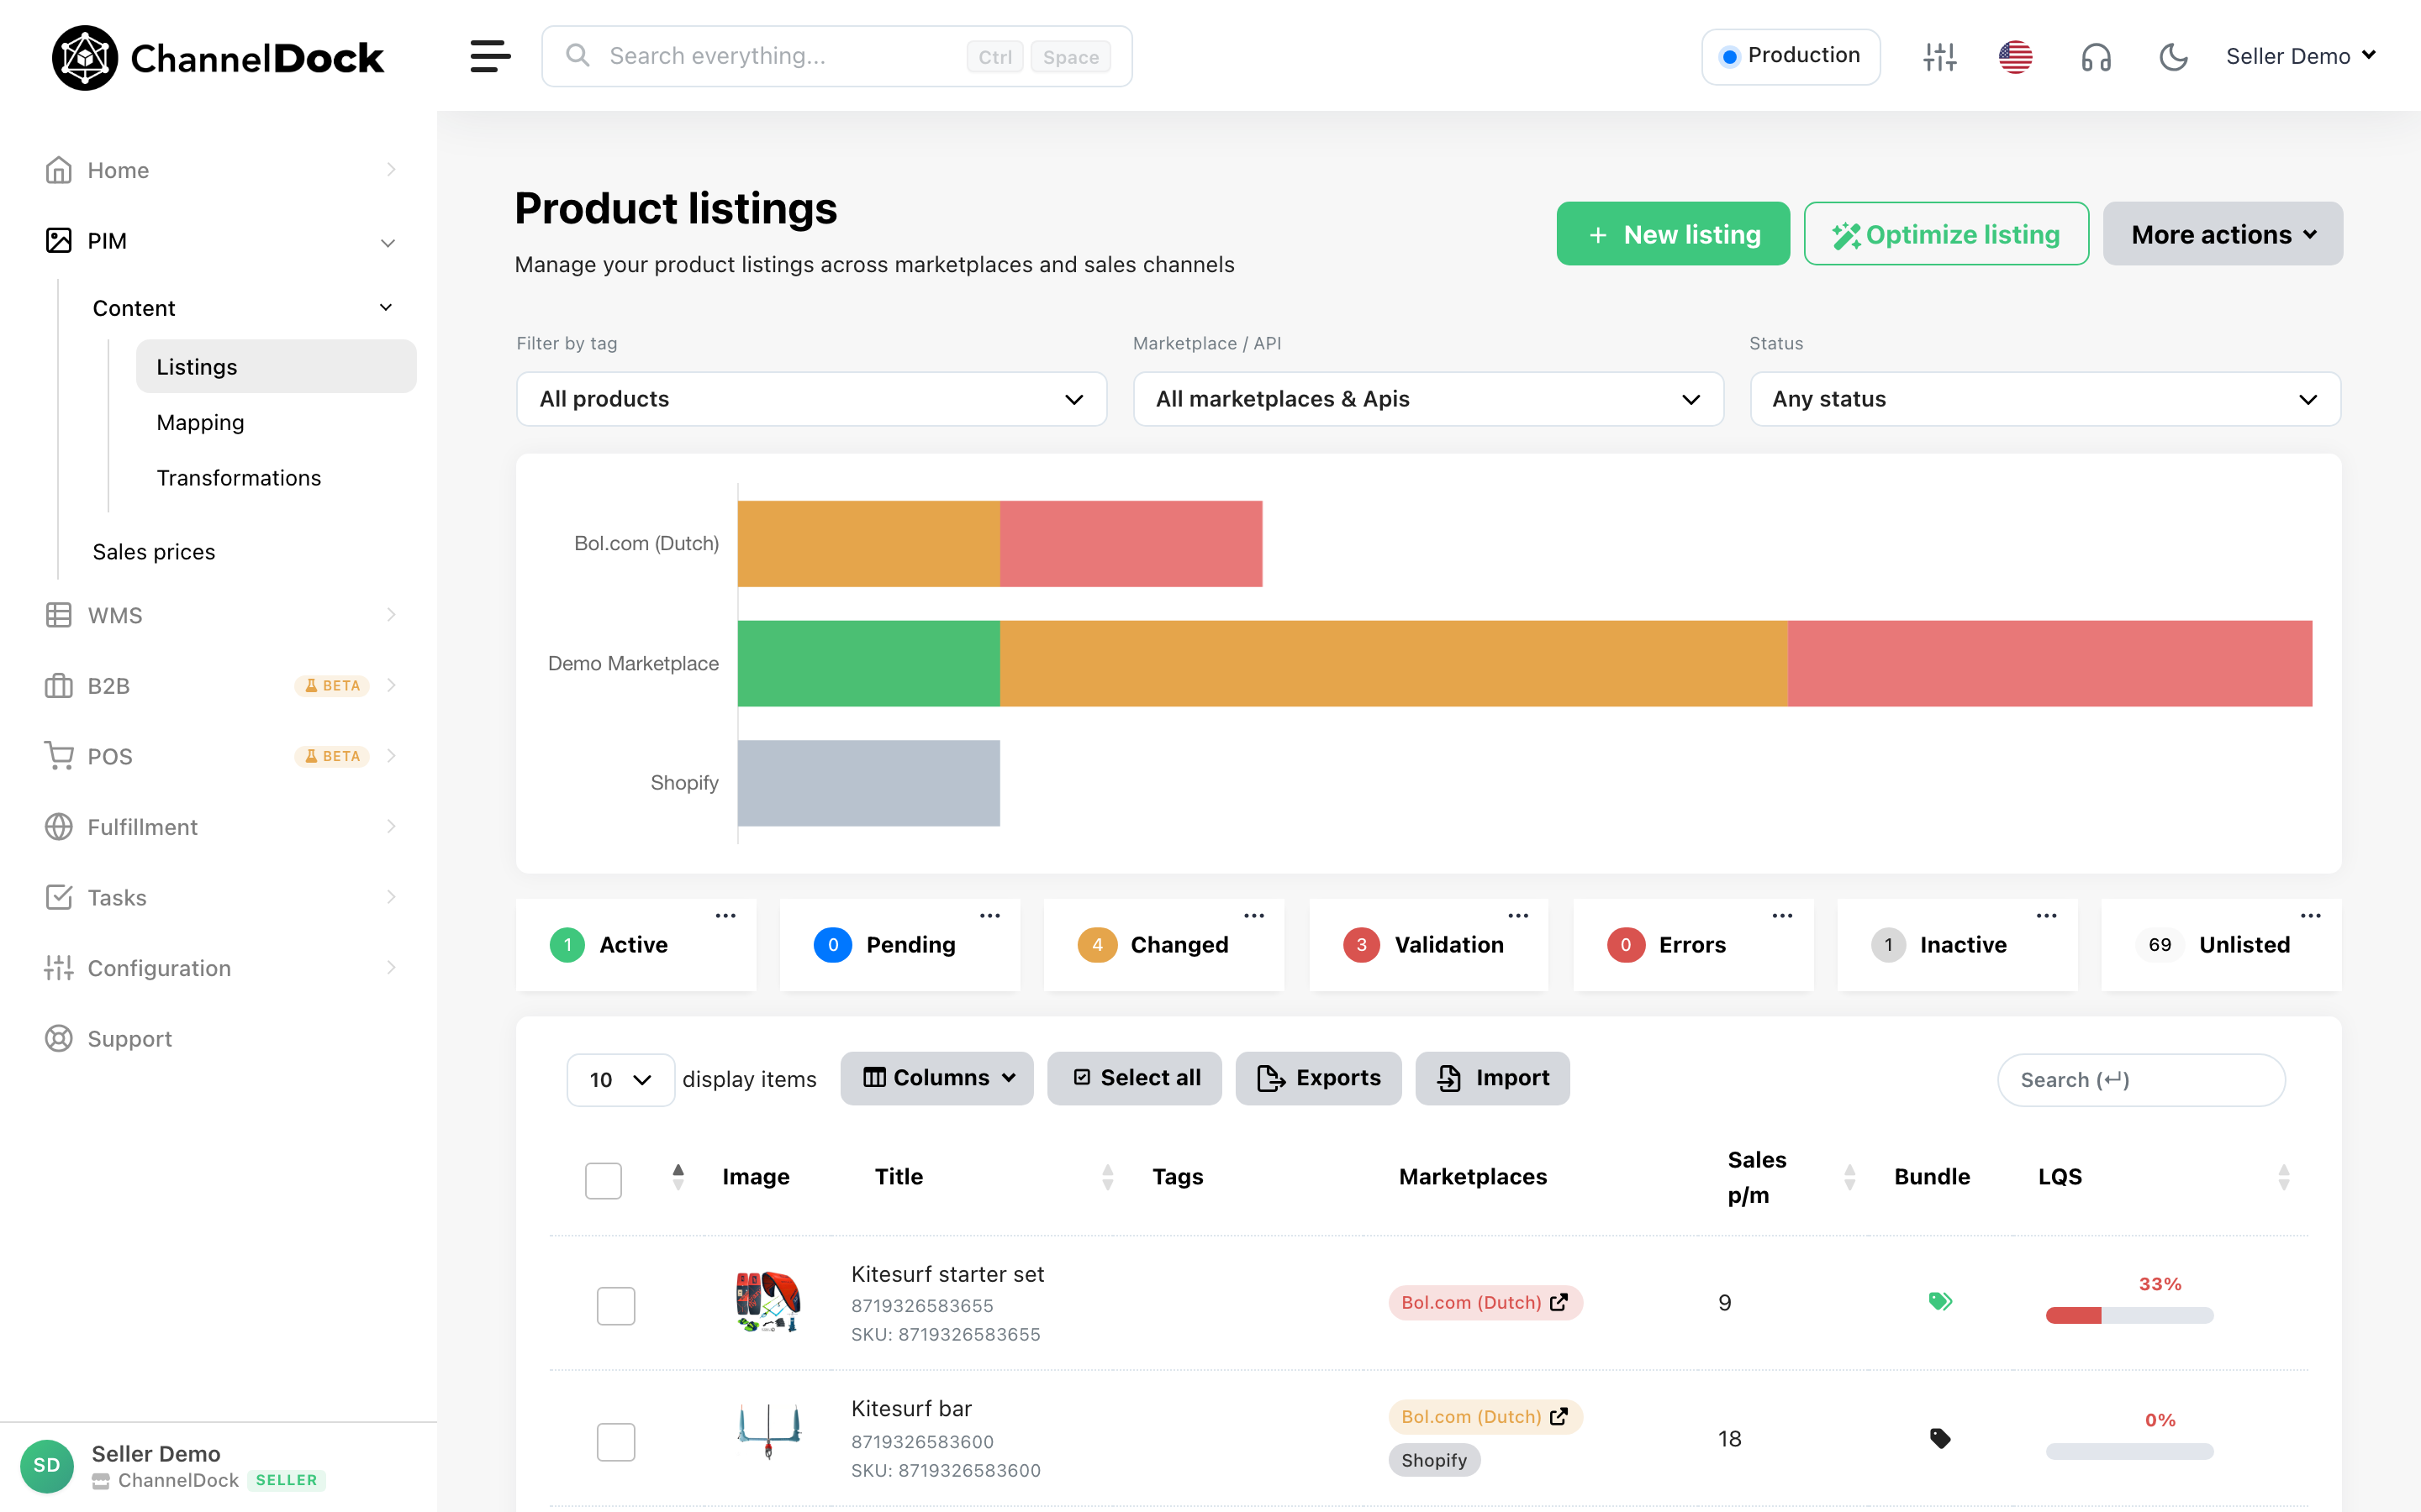Viewport: 2421px width, 1512px height.
Task: Open the Inactive card three-dot menu
Action: [2046, 915]
